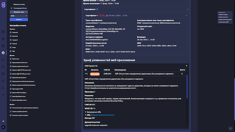Click the app logo in sidebar

(3, 5)
